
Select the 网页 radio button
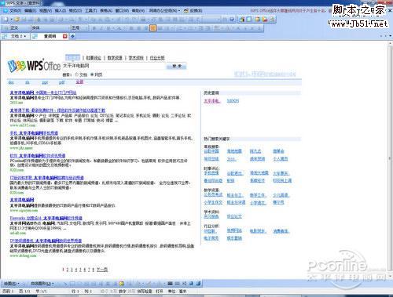click(92, 74)
